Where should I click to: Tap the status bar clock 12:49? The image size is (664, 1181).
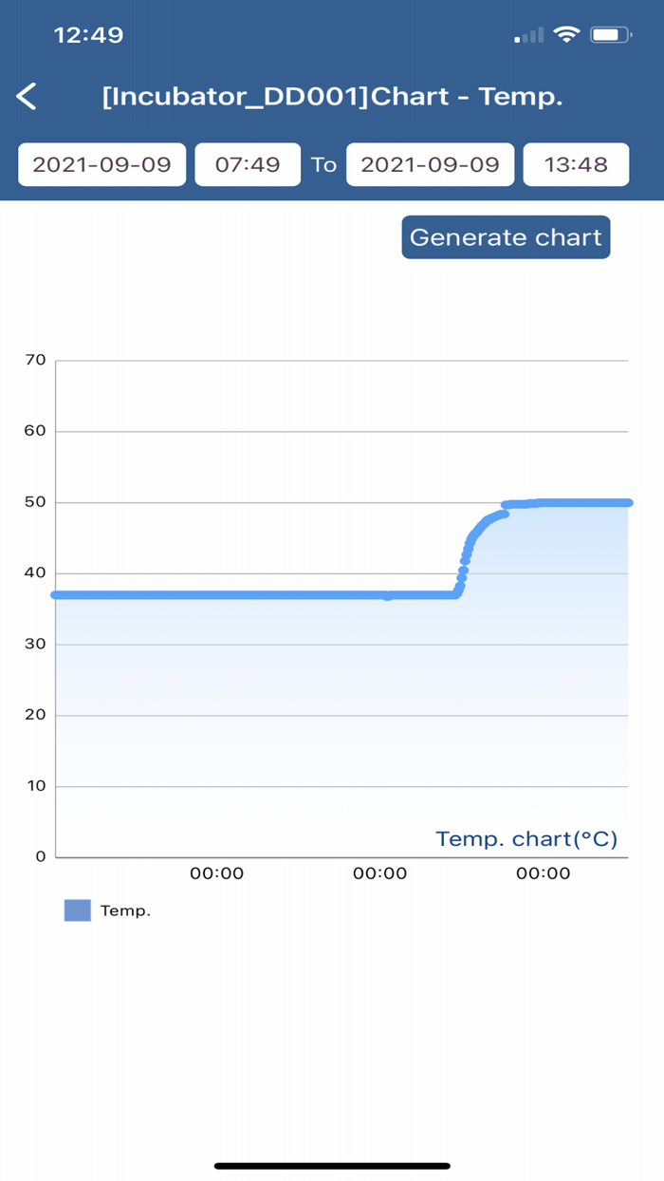[x=88, y=35]
